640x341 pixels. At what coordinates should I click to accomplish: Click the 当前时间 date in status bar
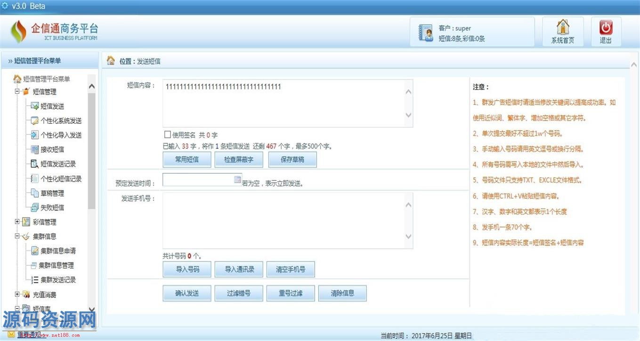tap(441, 336)
